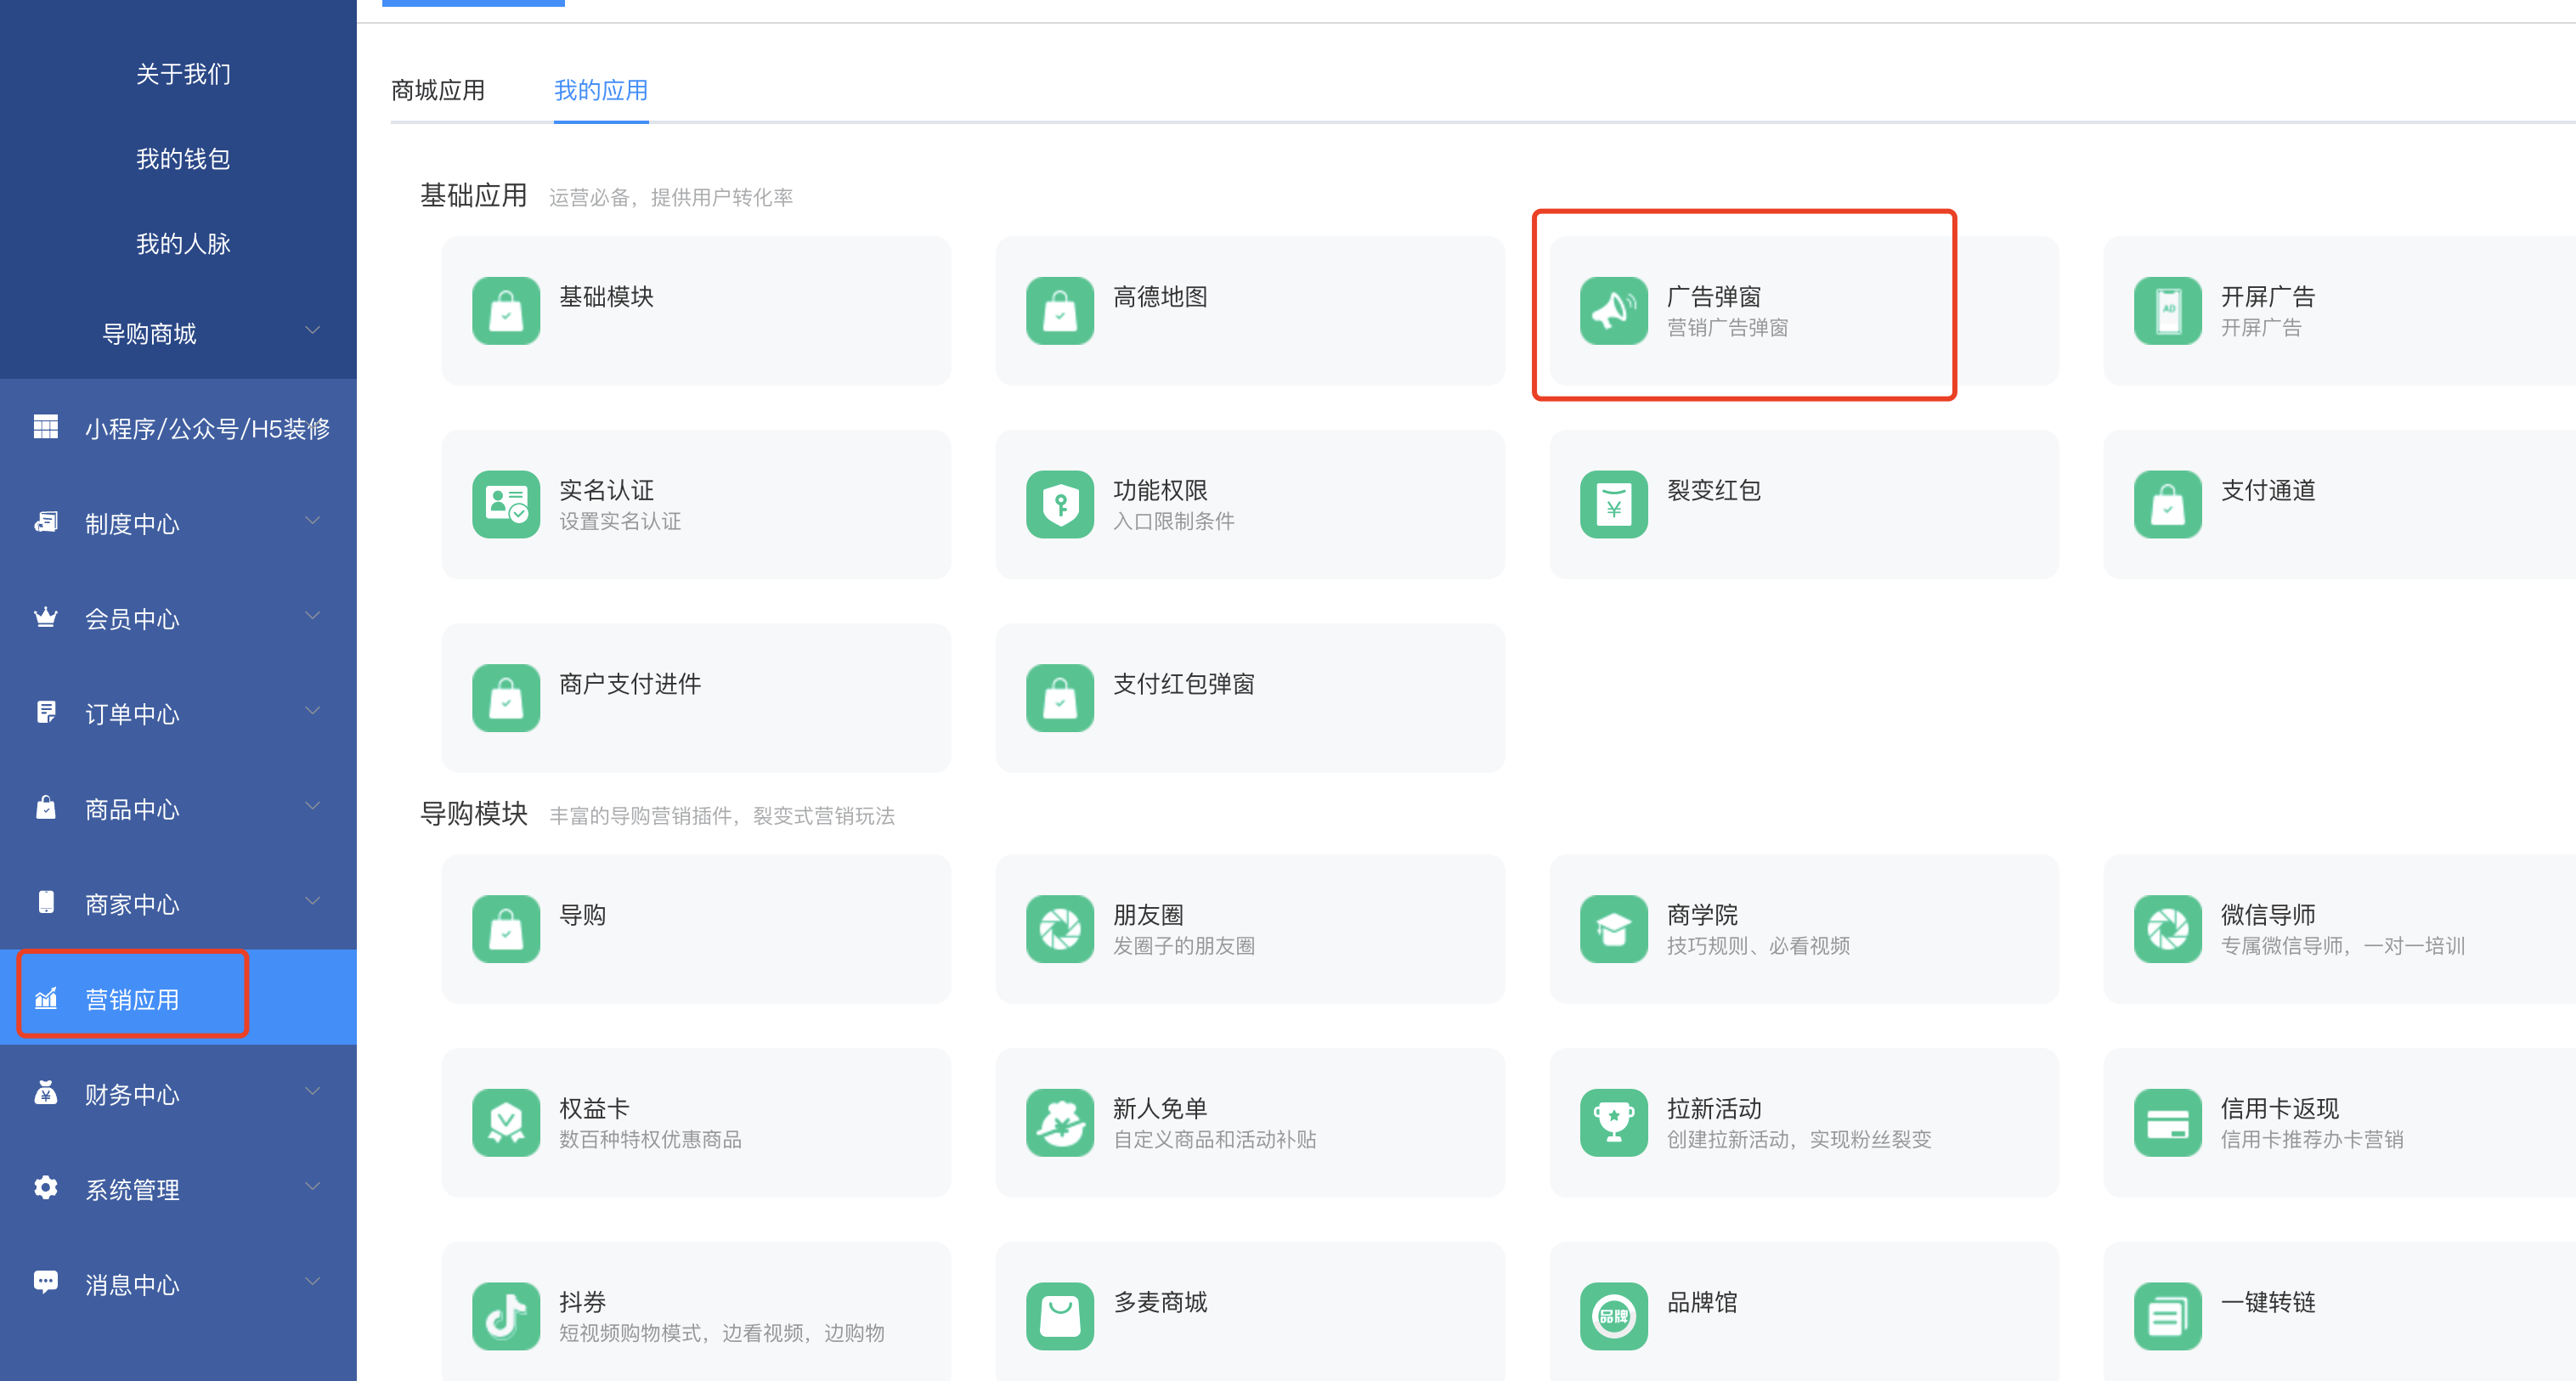
Task: Click the 支付红包弹窗 icon
Action: pos(1060,698)
